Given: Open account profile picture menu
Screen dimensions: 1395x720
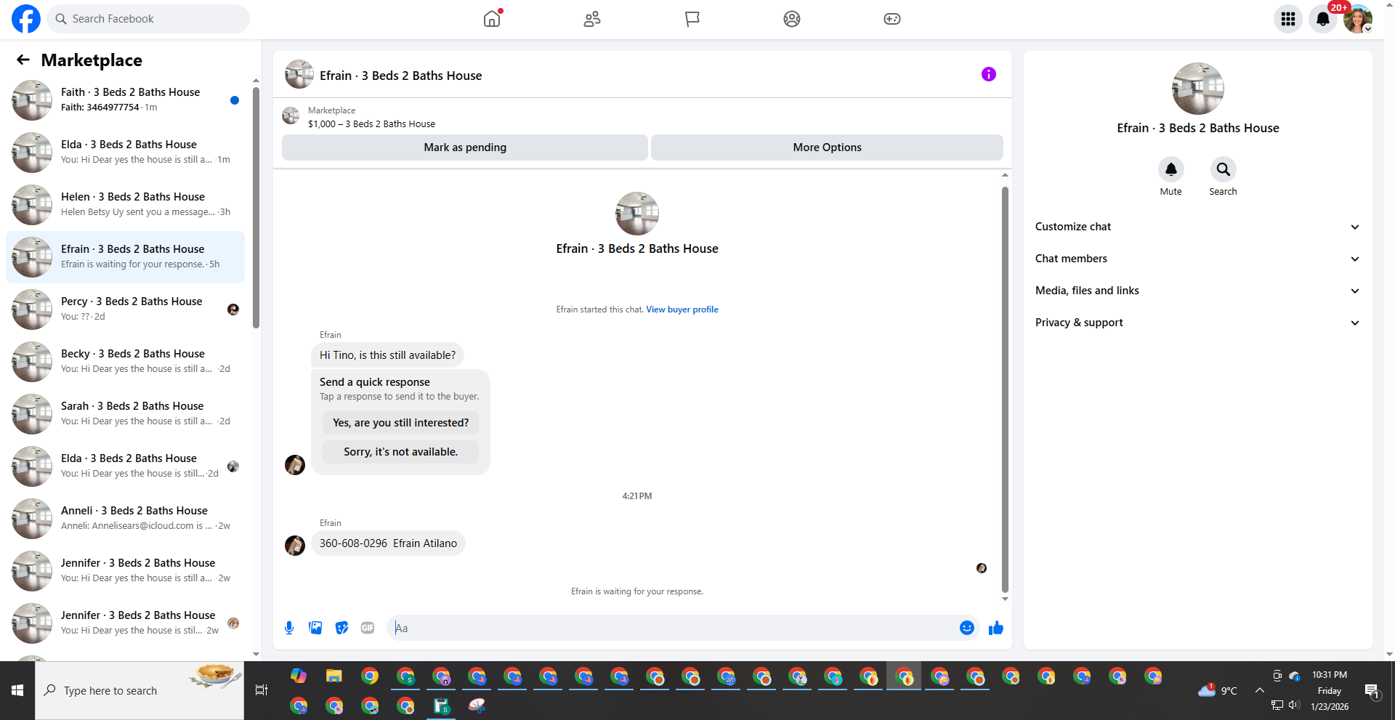Looking at the screenshot, I should pos(1357,19).
